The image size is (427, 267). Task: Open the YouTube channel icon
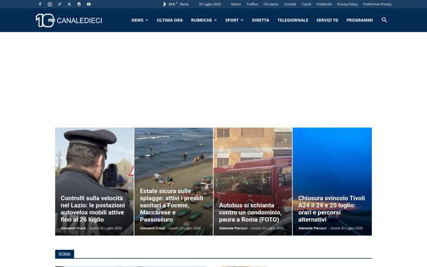pos(89,4)
